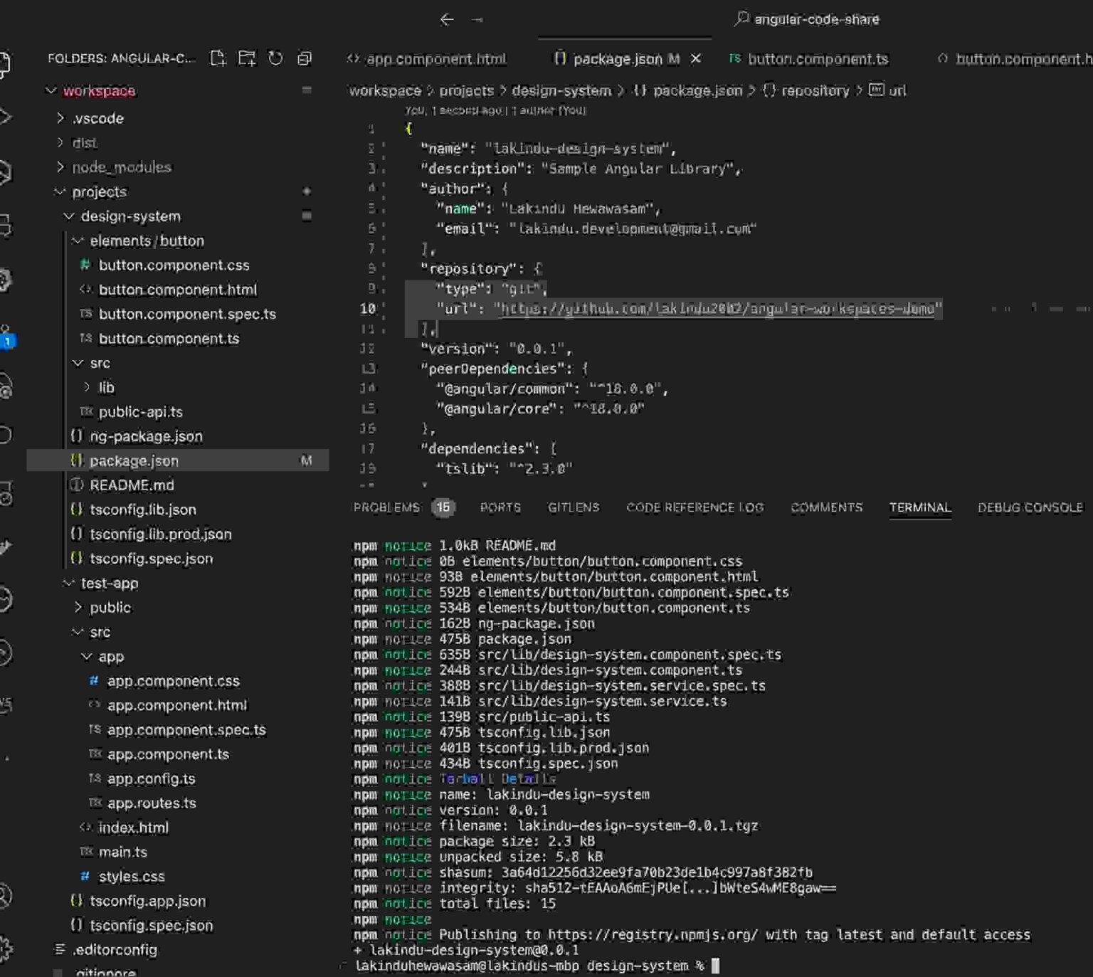Collapse all folders in the Explorer
This screenshot has width=1093, height=977.
click(305, 59)
